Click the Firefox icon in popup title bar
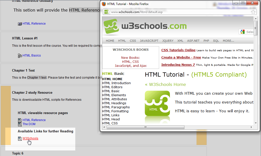The height and width of the screenshot is (156, 261). pos(104,4)
